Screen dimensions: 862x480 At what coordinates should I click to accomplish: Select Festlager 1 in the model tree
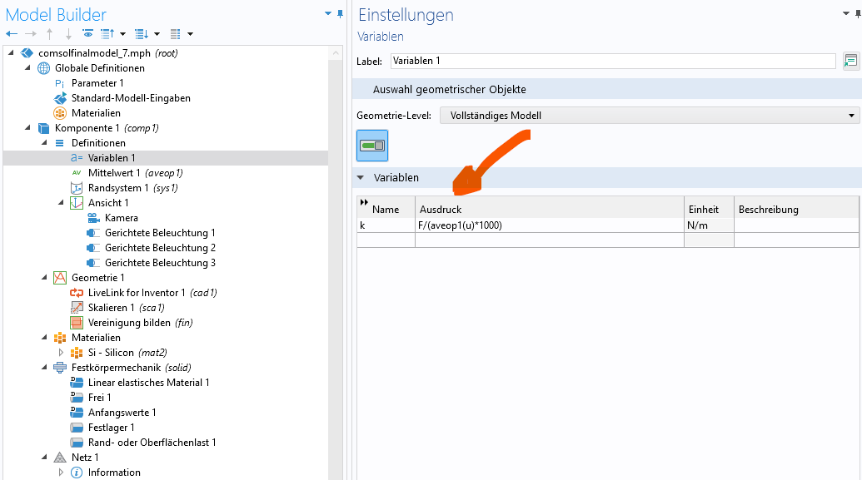(111, 428)
